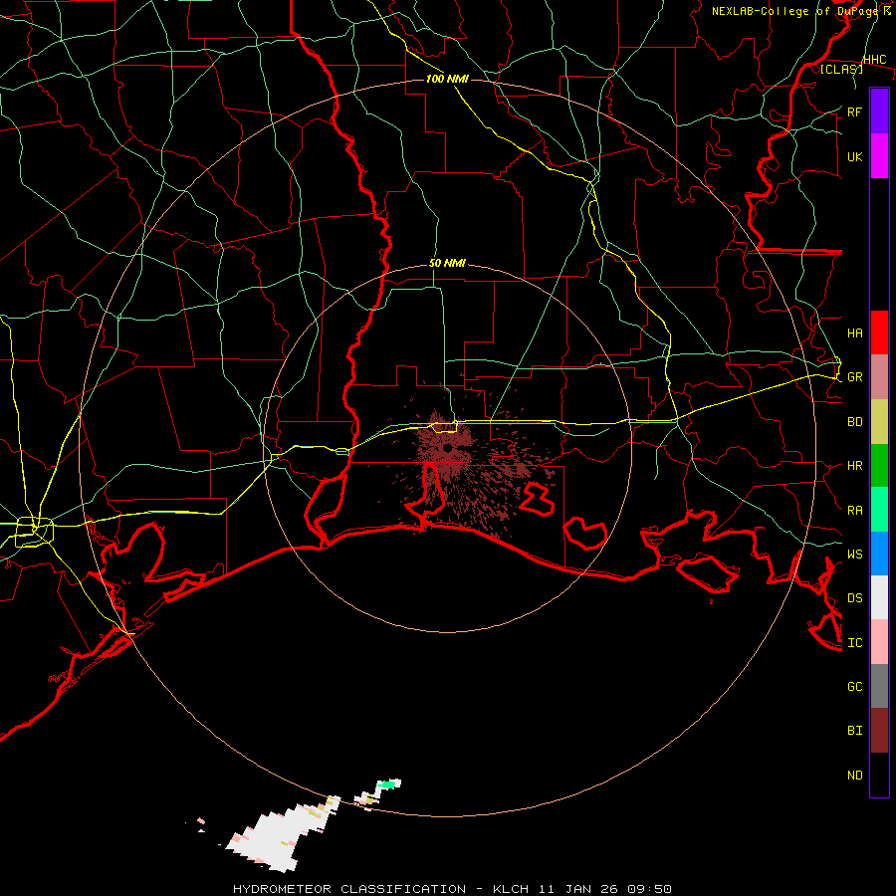
Task: Click the ND legend label
Action: pos(854,776)
